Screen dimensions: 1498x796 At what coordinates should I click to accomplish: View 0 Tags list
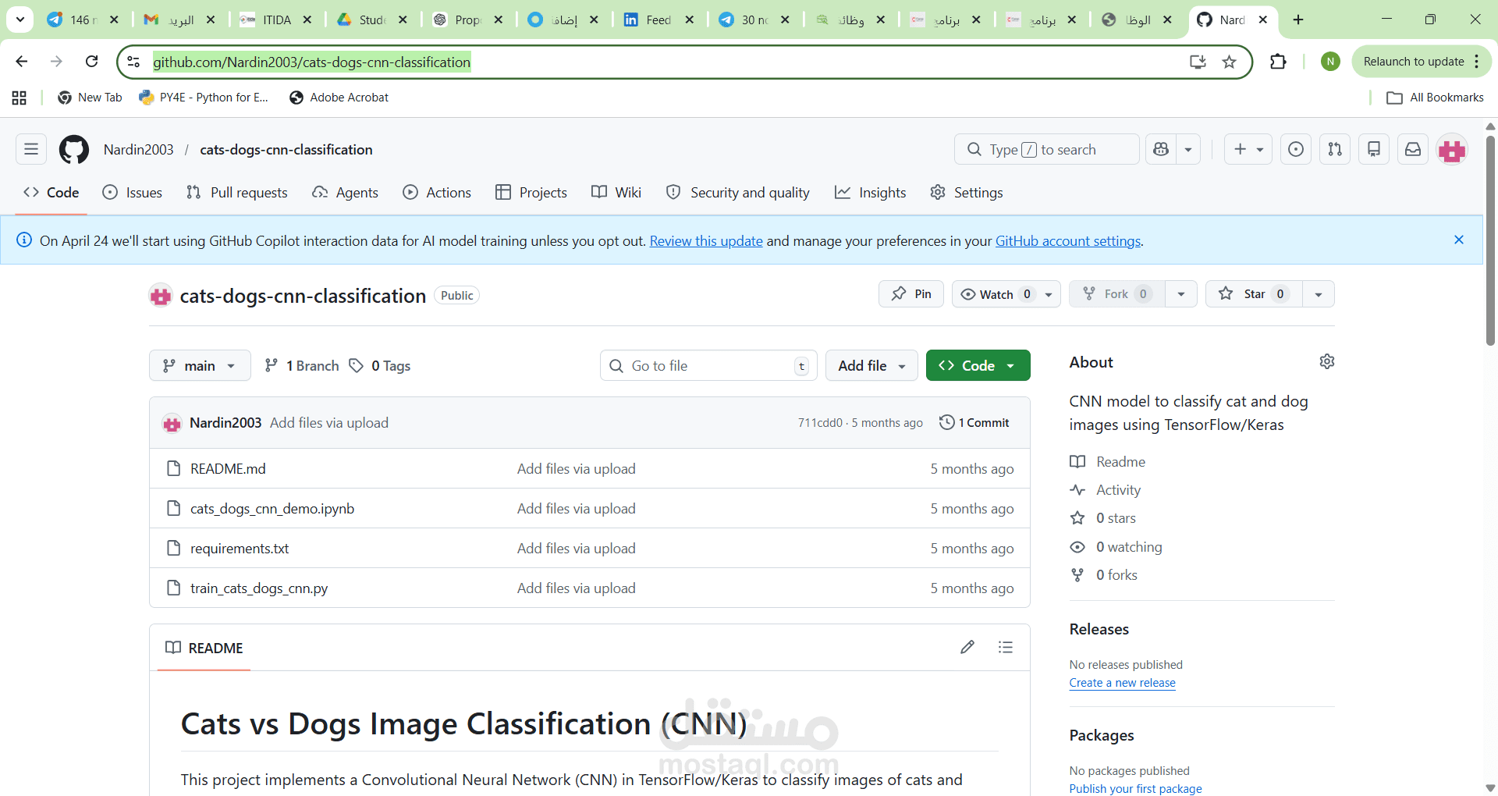coord(380,365)
